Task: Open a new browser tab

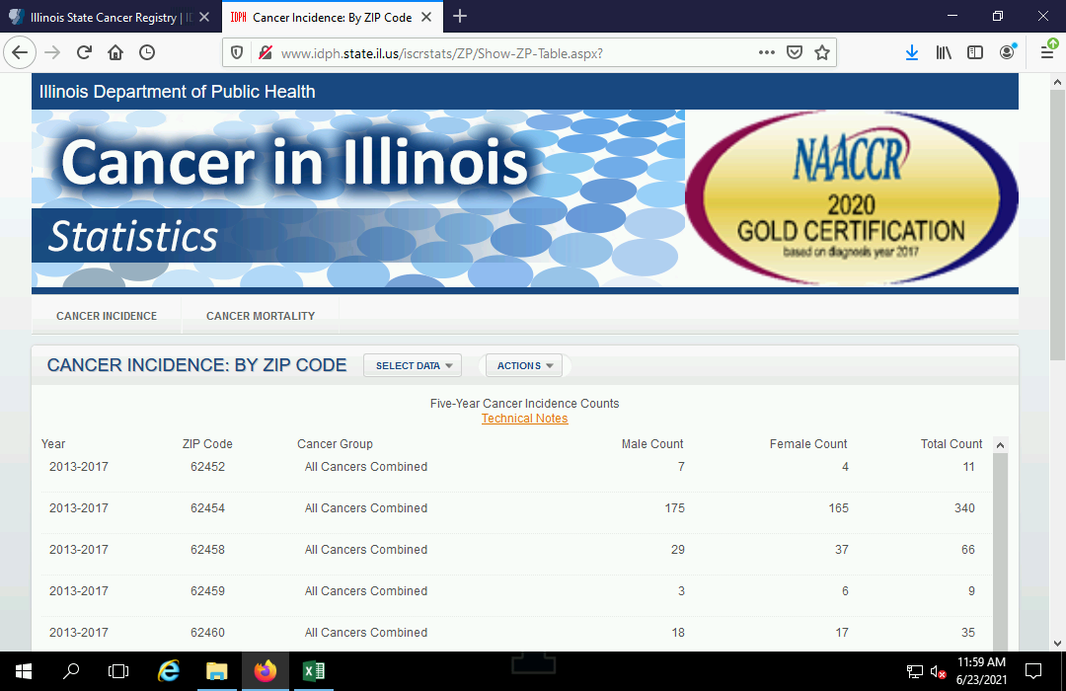Action: point(460,17)
